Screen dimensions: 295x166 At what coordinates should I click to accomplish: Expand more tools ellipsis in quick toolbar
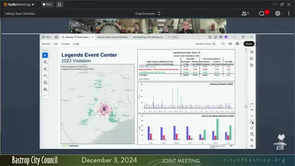tap(45, 95)
